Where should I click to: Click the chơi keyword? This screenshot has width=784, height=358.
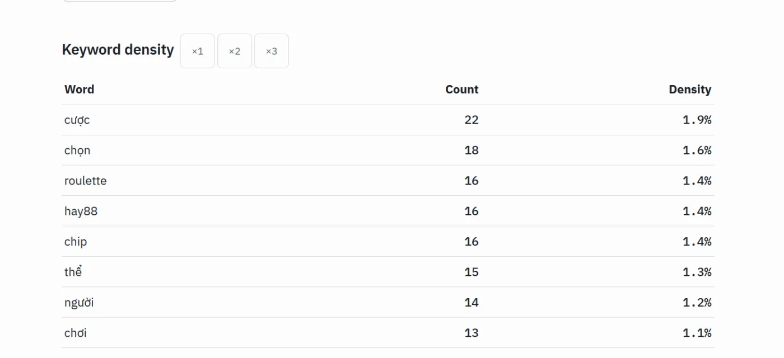(76, 333)
